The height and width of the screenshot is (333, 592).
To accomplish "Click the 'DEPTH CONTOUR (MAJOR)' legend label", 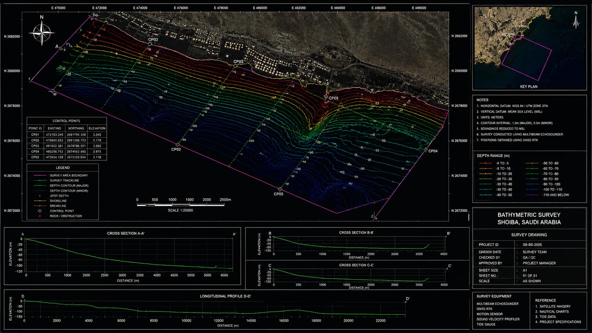I will (69, 186).
